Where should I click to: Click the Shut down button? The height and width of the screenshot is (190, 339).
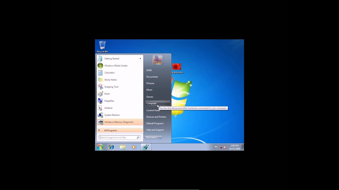point(151,137)
